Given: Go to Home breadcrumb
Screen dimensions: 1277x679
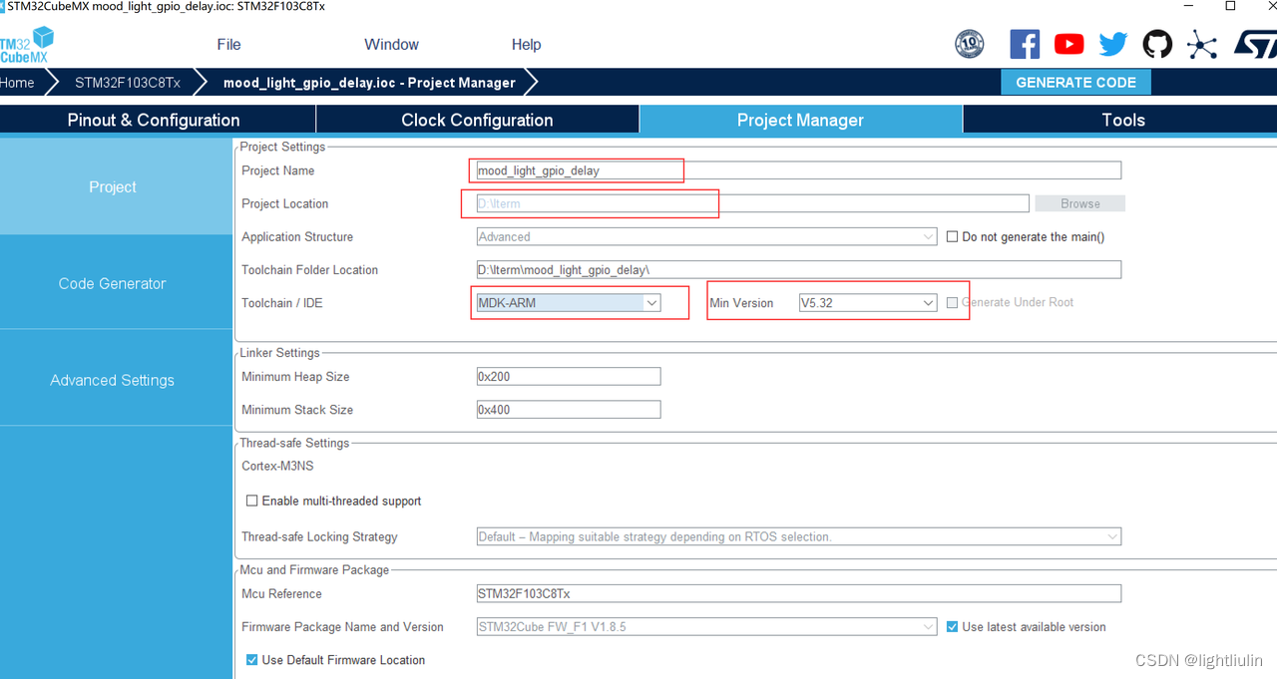Looking at the screenshot, I should [17, 83].
